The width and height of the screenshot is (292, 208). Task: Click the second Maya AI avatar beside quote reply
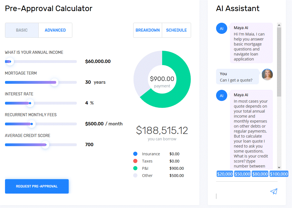[x=222, y=95]
